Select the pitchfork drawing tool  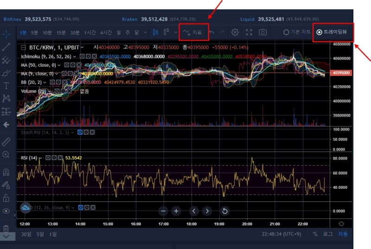[6, 60]
